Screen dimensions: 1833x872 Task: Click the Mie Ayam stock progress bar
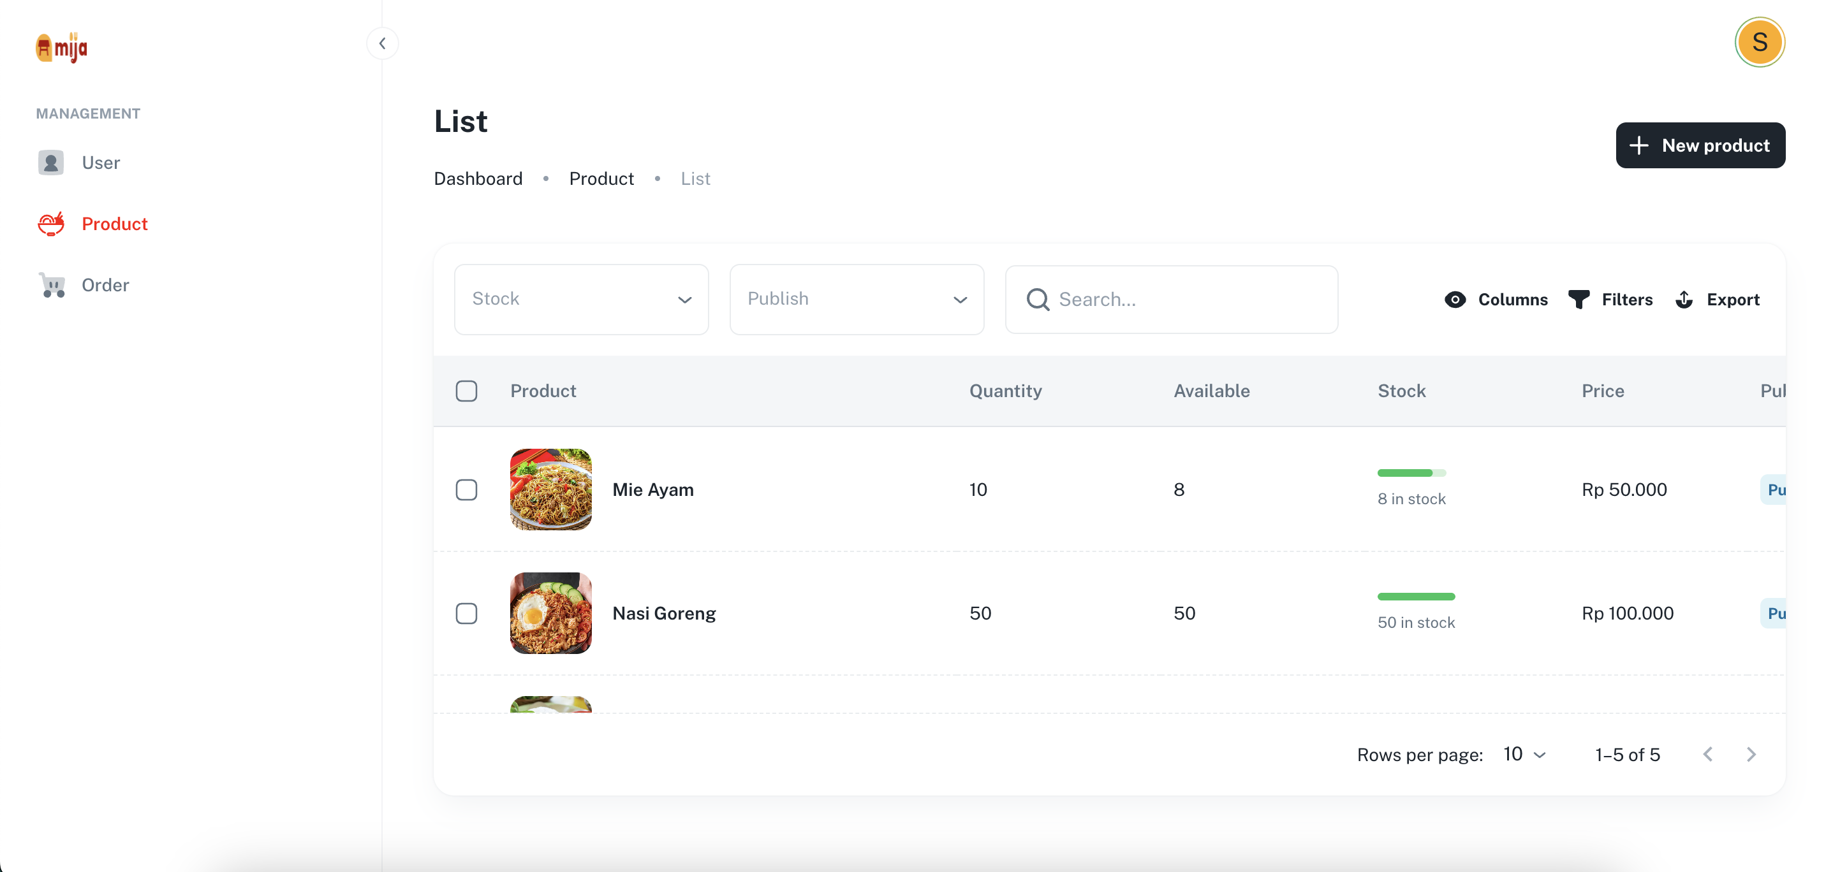[x=1411, y=473]
